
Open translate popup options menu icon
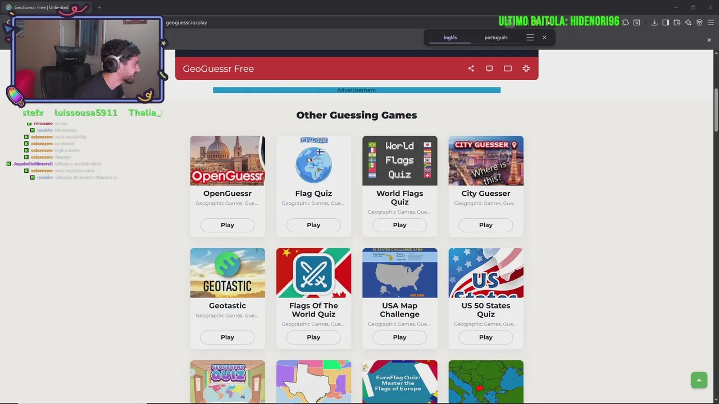click(530, 38)
